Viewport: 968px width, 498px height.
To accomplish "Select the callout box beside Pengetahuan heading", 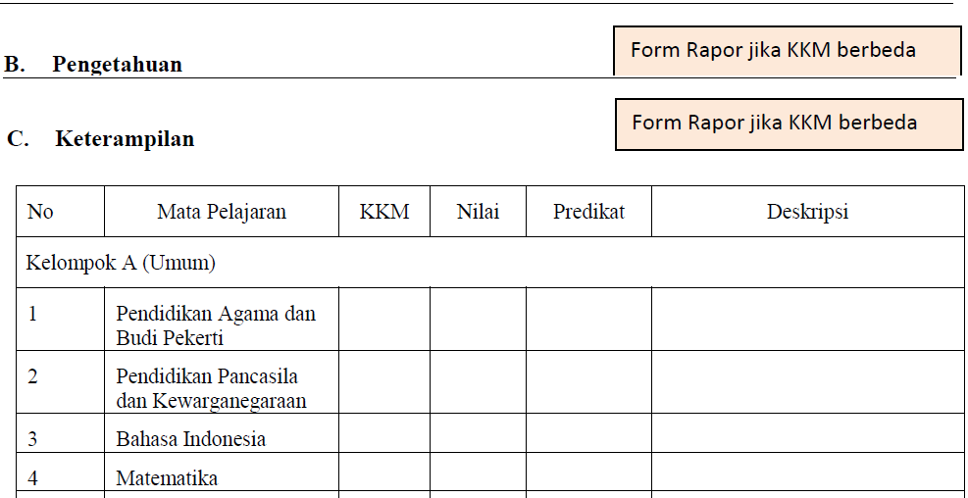I will (787, 50).
